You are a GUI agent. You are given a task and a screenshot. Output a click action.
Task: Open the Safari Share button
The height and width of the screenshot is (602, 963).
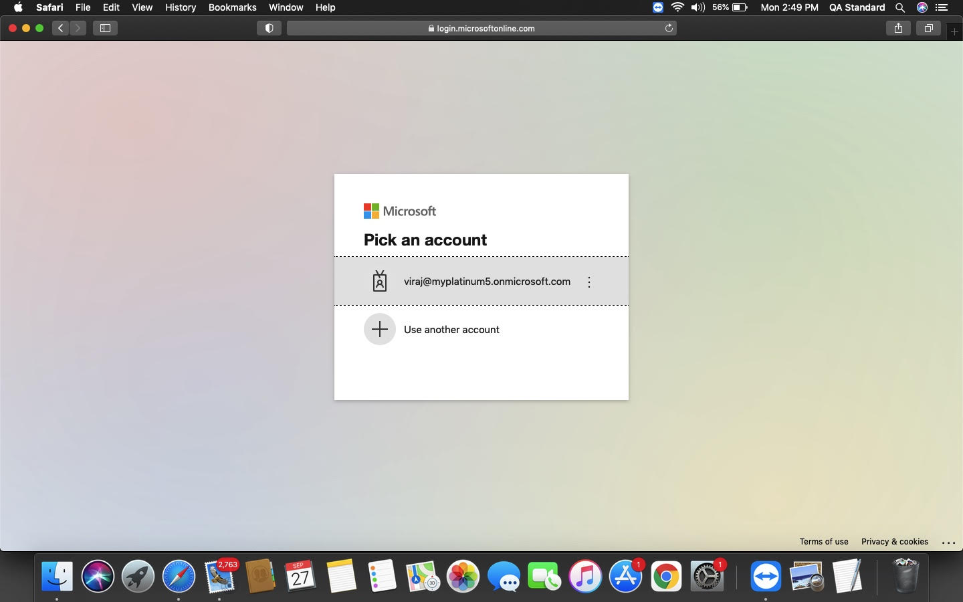coord(898,28)
